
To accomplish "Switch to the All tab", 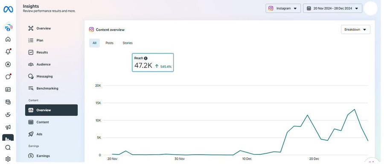I will 94,43.
